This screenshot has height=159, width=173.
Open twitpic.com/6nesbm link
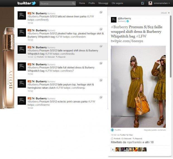[x=75, y=37]
